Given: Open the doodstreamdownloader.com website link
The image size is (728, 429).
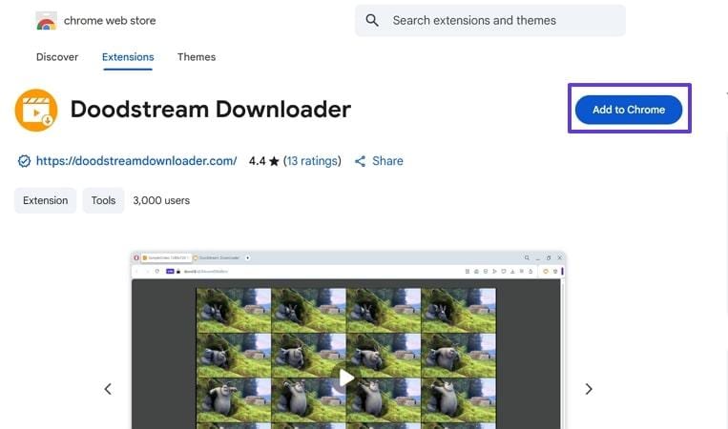Looking at the screenshot, I should (x=136, y=161).
